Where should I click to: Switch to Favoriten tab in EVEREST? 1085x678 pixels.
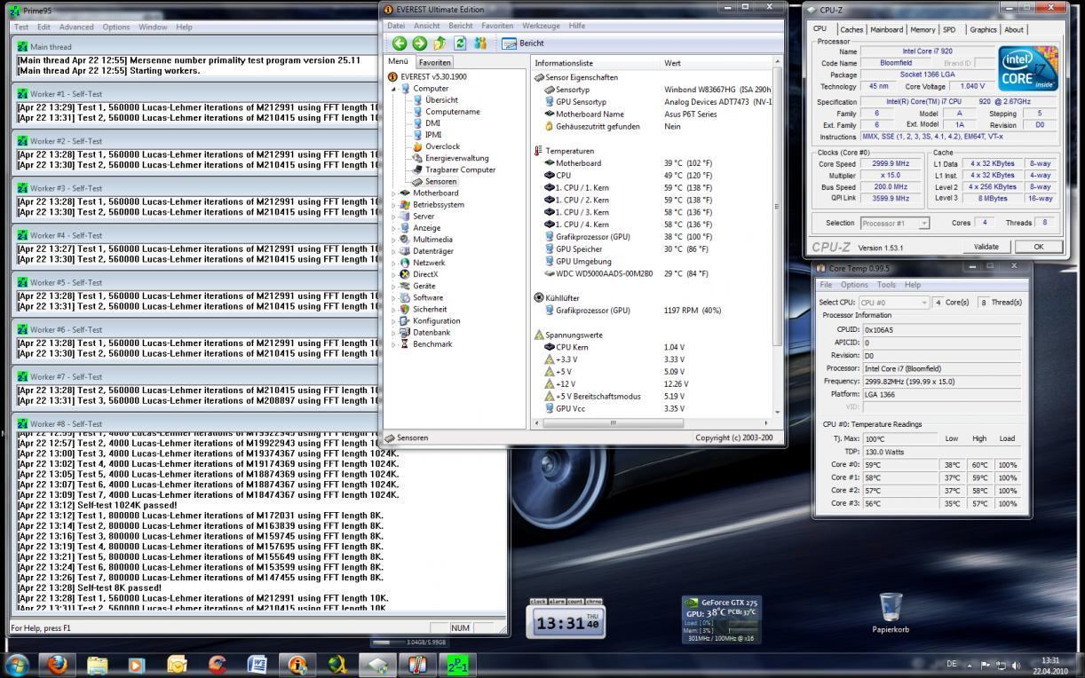coord(434,62)
